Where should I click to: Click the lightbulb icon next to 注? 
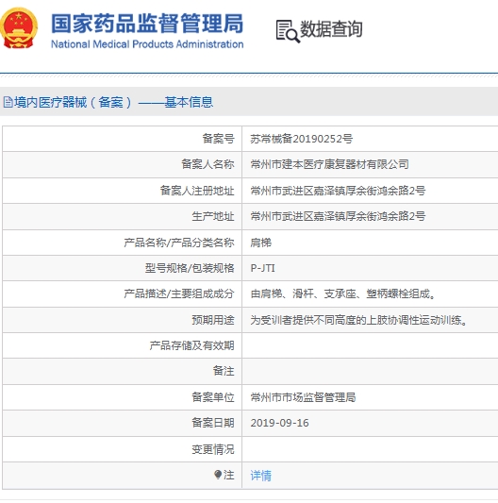pos(218,475)
